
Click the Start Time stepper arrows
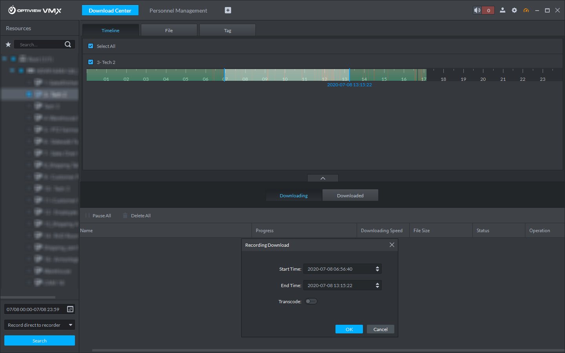coord(377,269)
